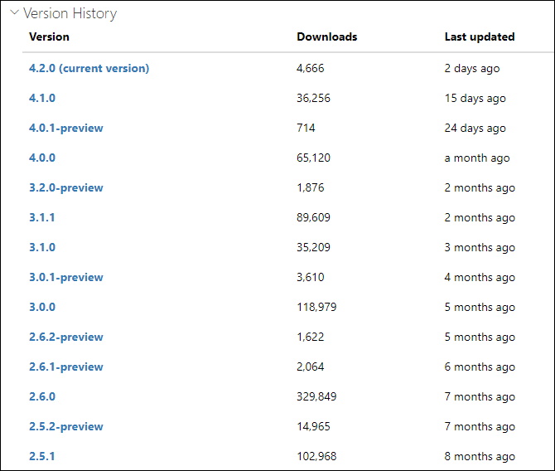555x471 pixels.
Task: Go to version 3.1.0
Action: click(x=42, y=247)
